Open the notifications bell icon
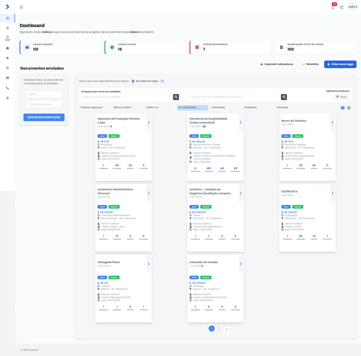The image size is (361, 356). tap(333, 7)
